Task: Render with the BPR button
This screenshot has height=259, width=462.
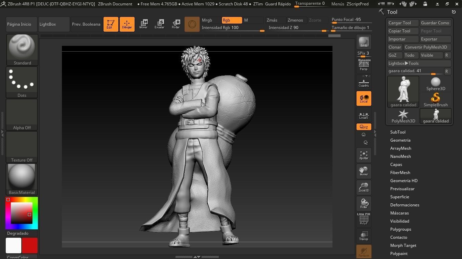Action: 364,42
